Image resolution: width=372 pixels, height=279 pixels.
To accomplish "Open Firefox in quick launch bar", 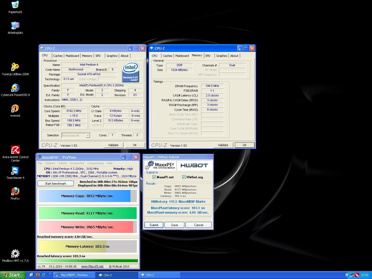I will [x=38, y=275].
